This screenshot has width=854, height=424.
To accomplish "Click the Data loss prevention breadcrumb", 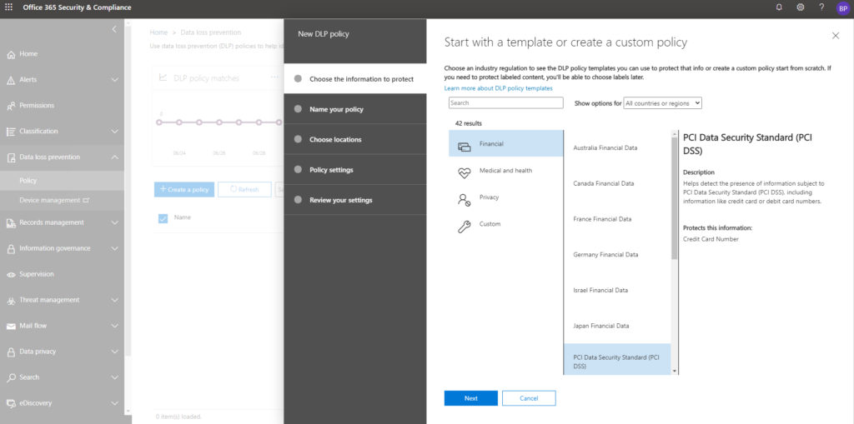I will pos(210,32).
